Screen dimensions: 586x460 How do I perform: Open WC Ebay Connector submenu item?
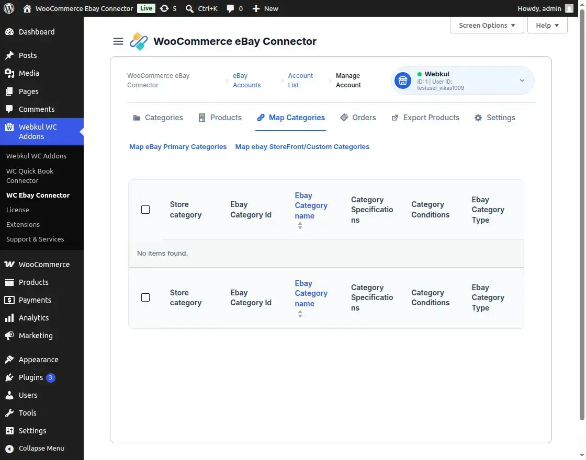point(38,195)
